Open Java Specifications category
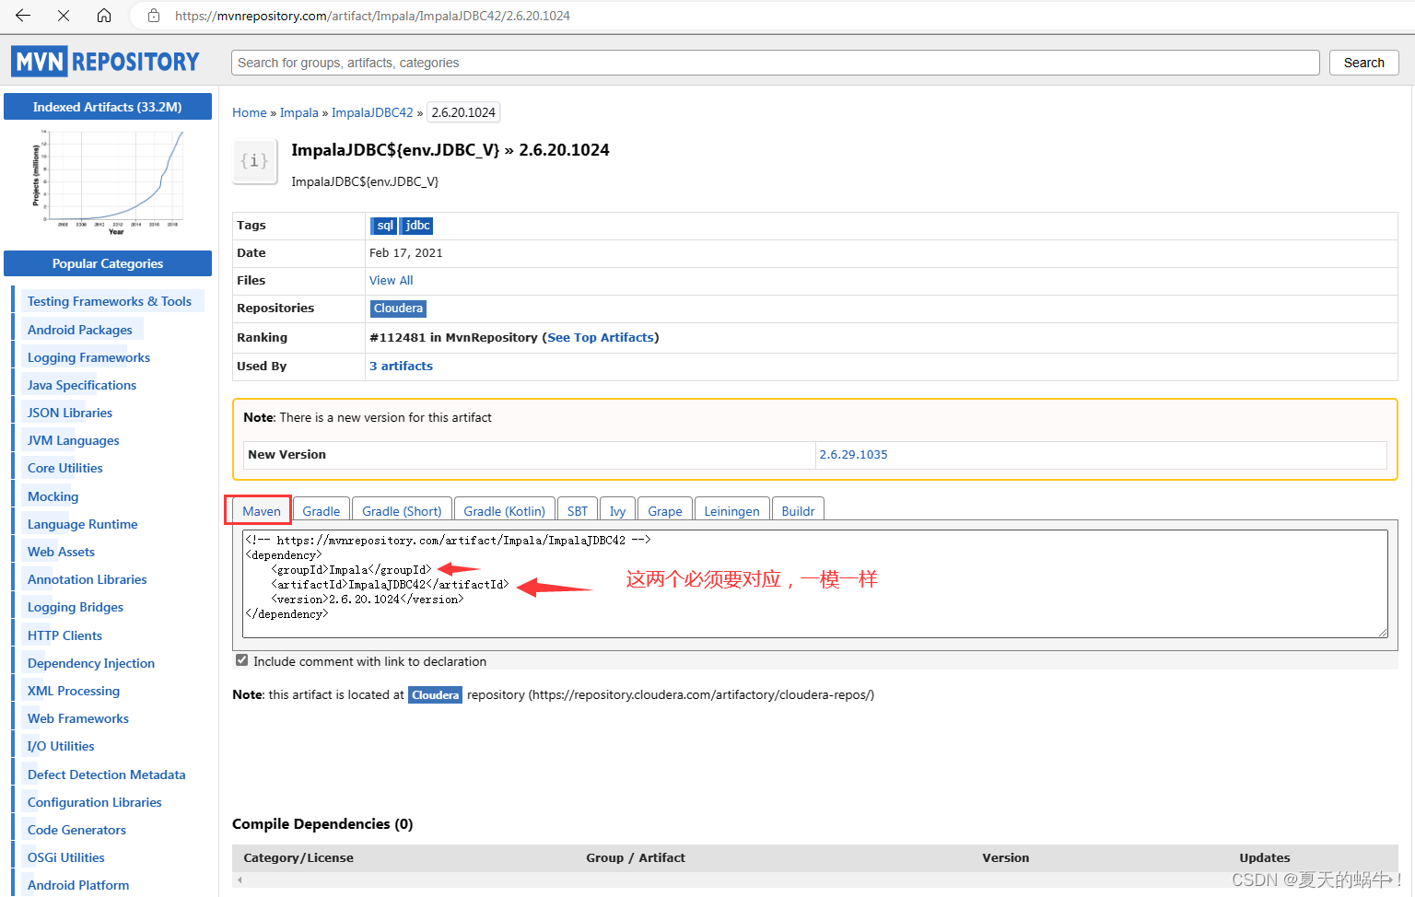The image size is (1415, 897). (82, 385)
